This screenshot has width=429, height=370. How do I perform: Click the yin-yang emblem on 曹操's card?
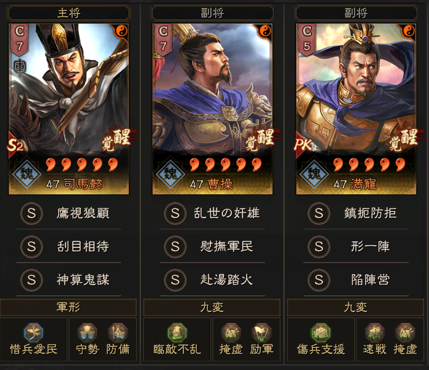click(x=265, y=31)
